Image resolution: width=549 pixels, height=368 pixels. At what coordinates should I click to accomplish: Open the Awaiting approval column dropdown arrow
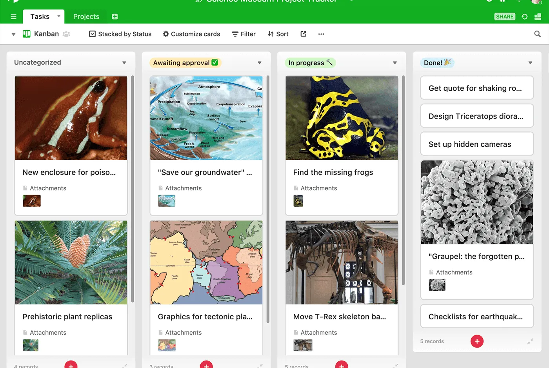tap(260, 63)
